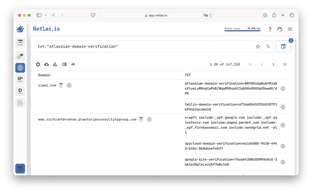Share the search using the share arrow
The width and height of the screenshot is (312, 193).
point(73,64)
